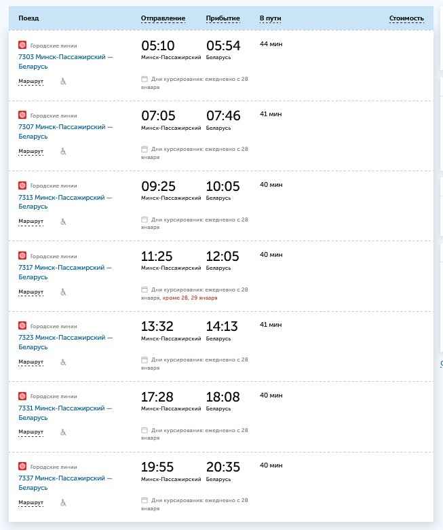The height and width of the screenshot is (530, 443).
Task: Sort by the Стоимость column header
Action: tap(406, 18)
